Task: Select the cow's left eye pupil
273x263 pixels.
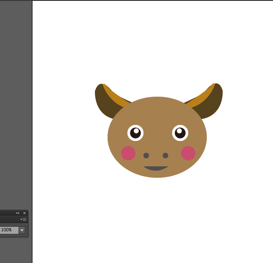Action: click(135, 133)
